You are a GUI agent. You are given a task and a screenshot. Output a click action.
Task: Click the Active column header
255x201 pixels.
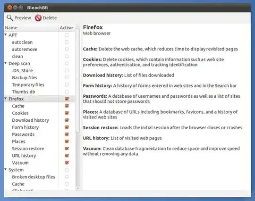click(67, 28)
